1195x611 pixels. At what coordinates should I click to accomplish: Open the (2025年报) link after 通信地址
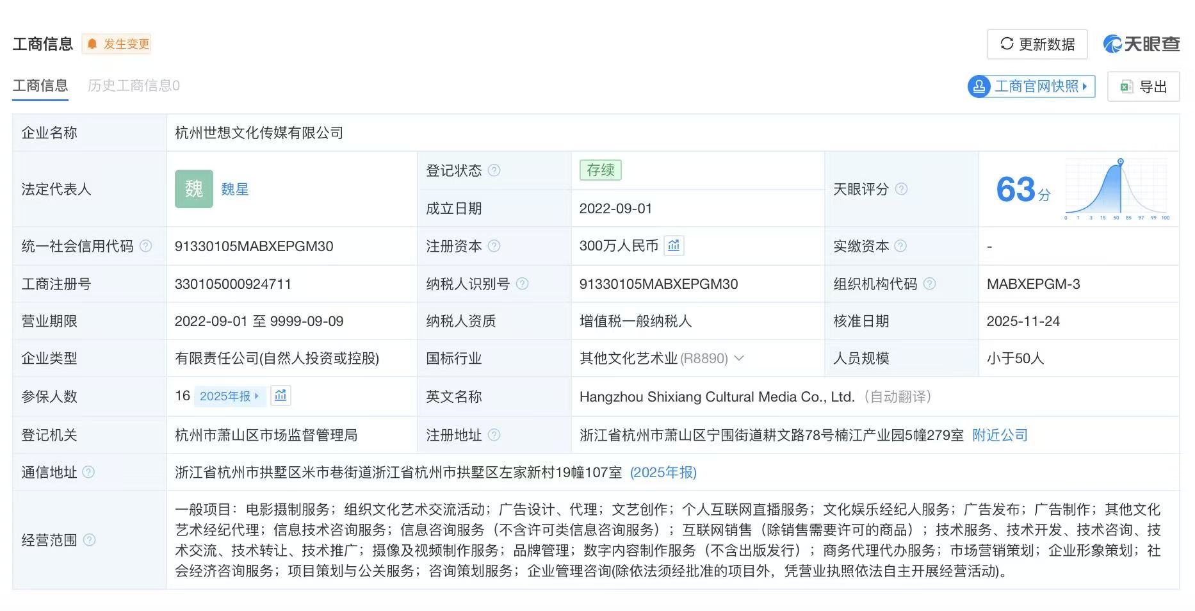coord(663,473)
